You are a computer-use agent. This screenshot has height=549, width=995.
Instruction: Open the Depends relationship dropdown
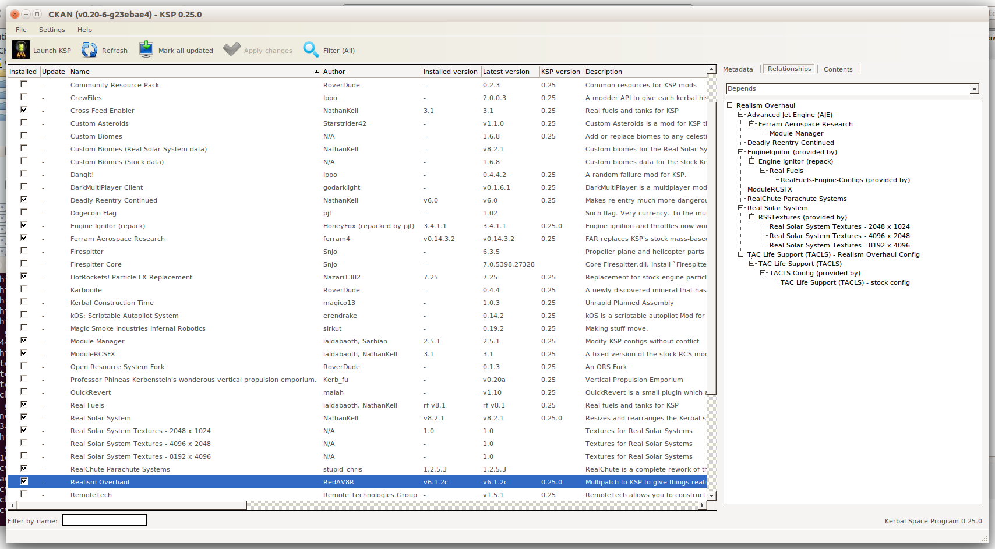[x=974, y=88]
